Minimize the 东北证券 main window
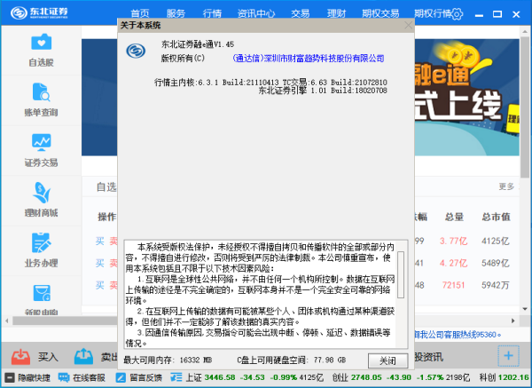The width and height of the screenshot is (532, 388). 479,14
